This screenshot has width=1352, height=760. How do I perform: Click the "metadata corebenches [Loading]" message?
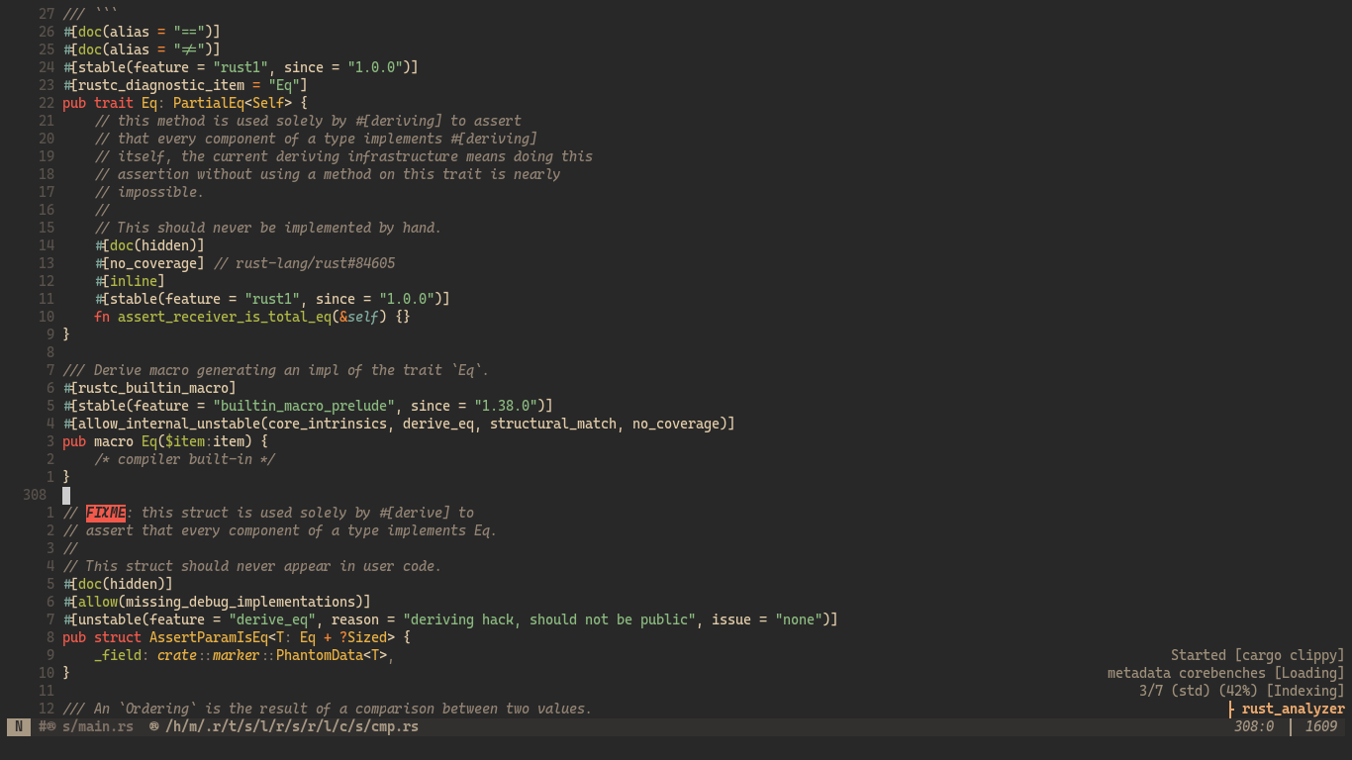click(x=1226, y=673)
